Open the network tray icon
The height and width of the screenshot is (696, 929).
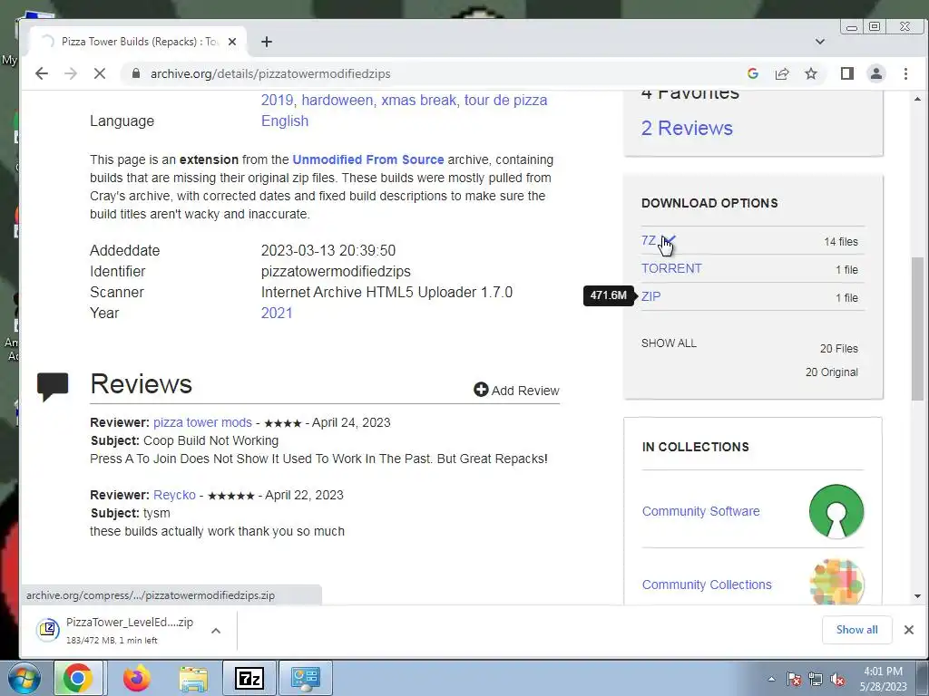pyautogui.click(x=816, y=679)
